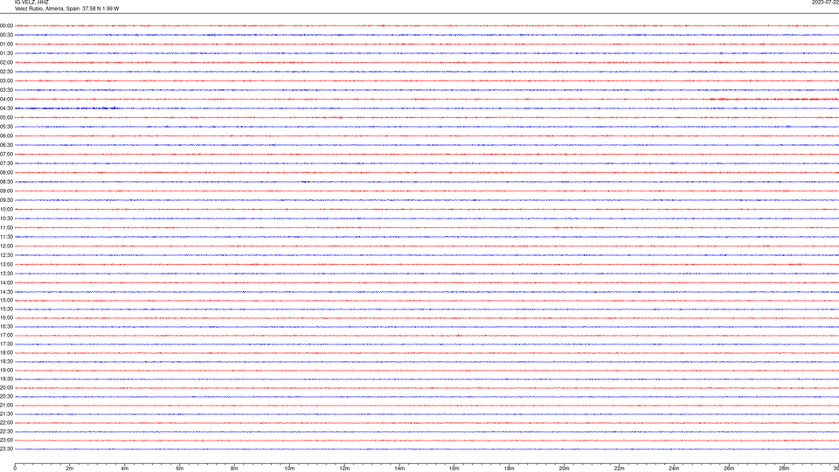Pick the 17:30 row label
The height and width of the screenshot is (472, 839).
click(x=6, y=344)
